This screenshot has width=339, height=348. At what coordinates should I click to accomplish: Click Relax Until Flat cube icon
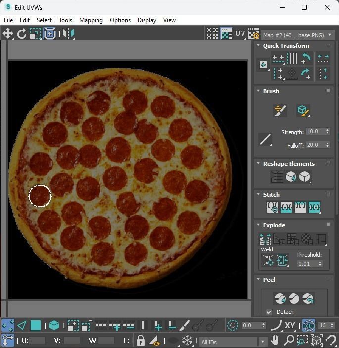291,177
